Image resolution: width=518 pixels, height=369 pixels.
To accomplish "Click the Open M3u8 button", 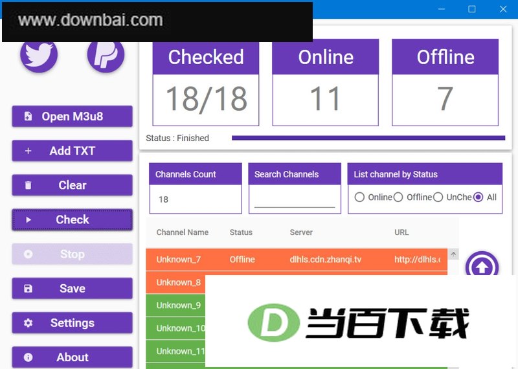I will click(72, 117).
